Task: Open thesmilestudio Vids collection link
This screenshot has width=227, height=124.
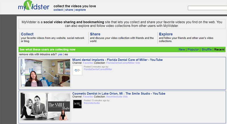Action: [x=117, y=97]
